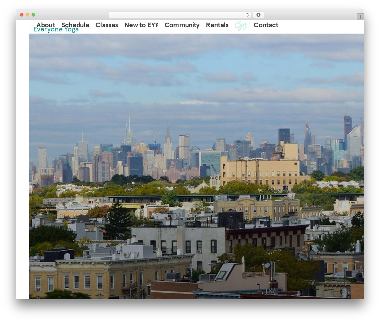Click the 'logo cover' text on the image

[x=205, y=178]
